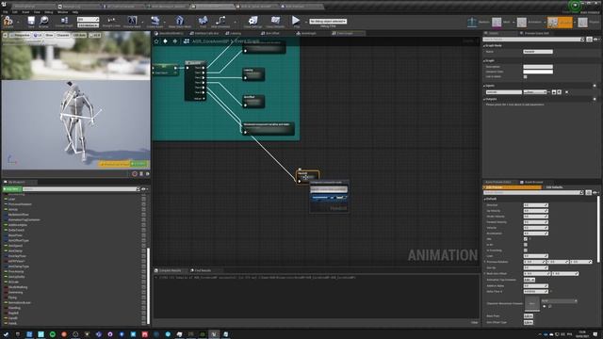The image size is (603, 339).
Task: Open the Perspective viewport dropdown
Action: 20,35
